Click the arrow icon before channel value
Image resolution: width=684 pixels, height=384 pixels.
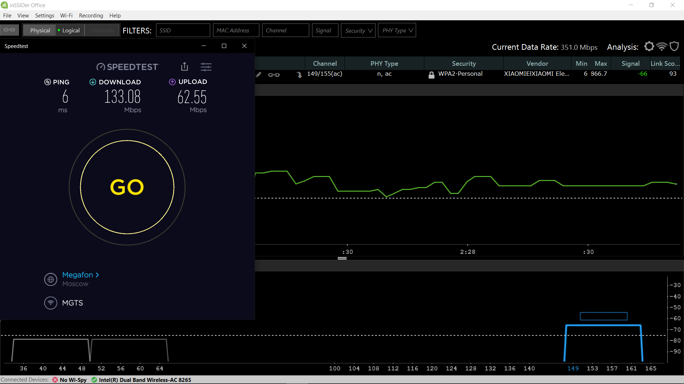point(299,74)
